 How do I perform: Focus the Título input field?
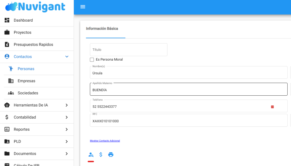pos(129,50)
